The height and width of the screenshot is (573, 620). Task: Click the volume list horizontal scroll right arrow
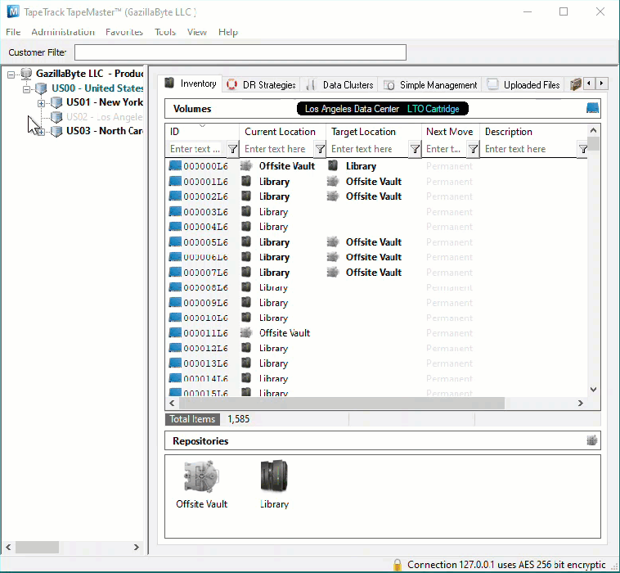[x=581, y=404]
